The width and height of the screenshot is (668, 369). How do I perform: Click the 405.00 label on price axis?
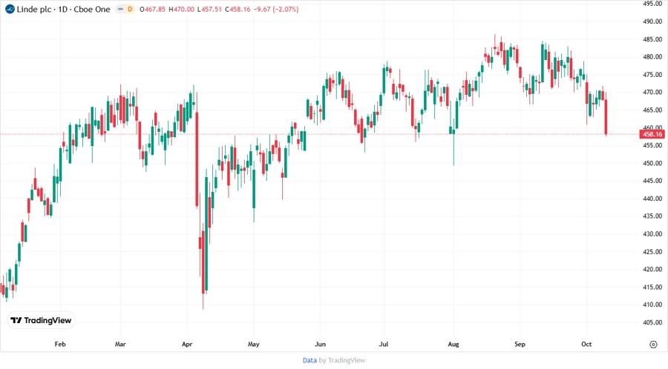(x=652, y=322)
